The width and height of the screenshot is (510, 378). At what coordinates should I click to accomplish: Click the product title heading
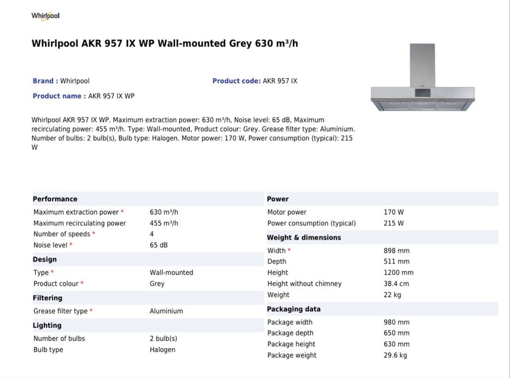(164, 43)
